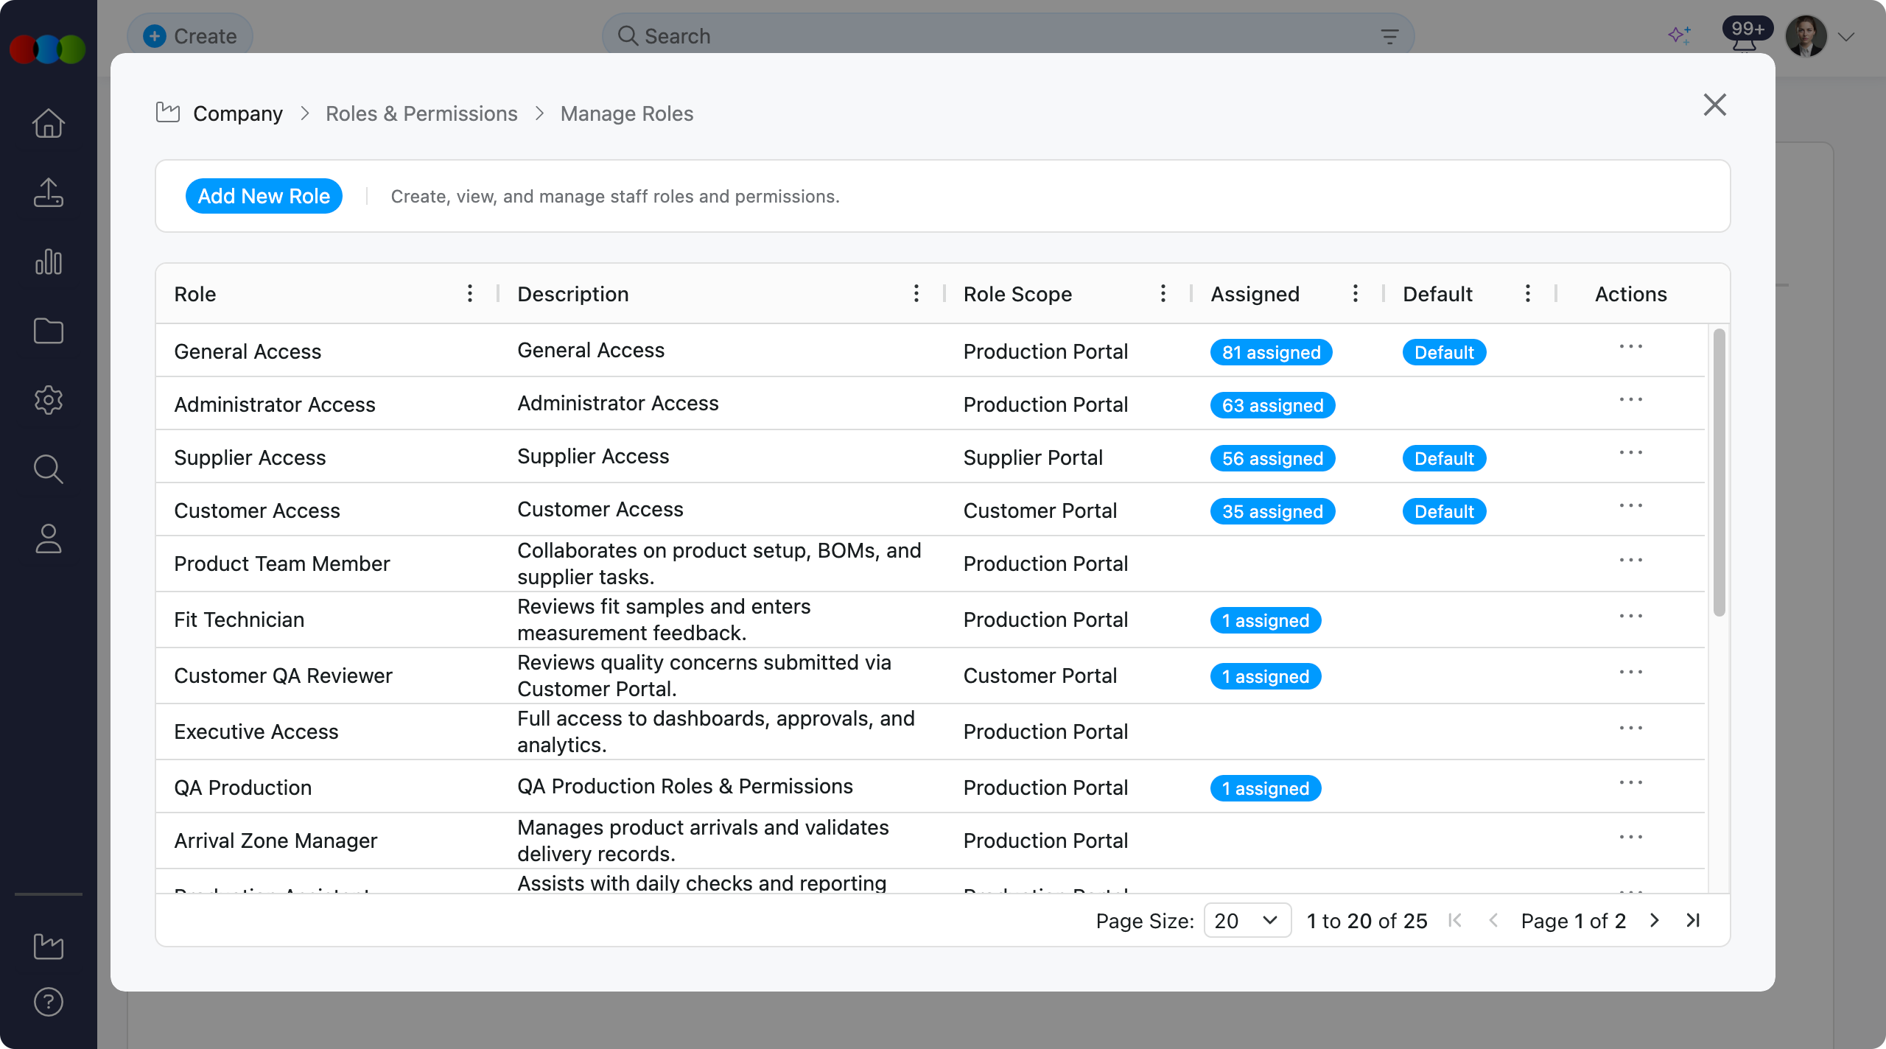Image resolution: width=1886 pixels, height=1049 pixels.
Task: Open actions menu for General Access role
Action: point(1632,346)
